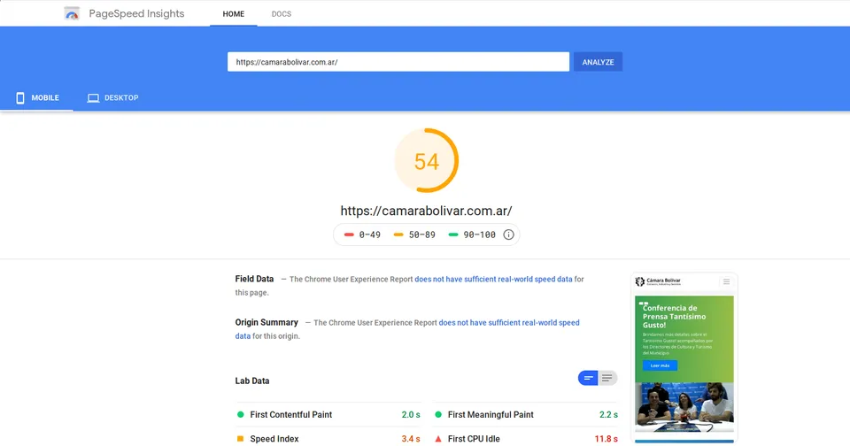Click the Cámara Bolívar logo in preview
This screenshot has width=850, height=446.
point(658,281)
